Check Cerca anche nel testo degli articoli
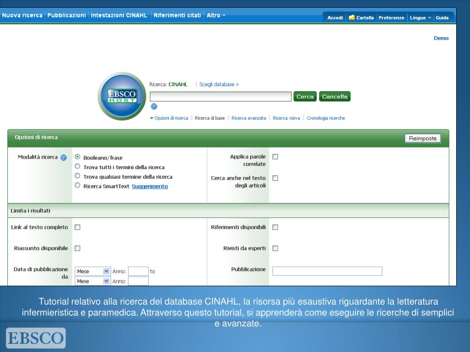This screenshot has height=352, width=470. (275, 178)
